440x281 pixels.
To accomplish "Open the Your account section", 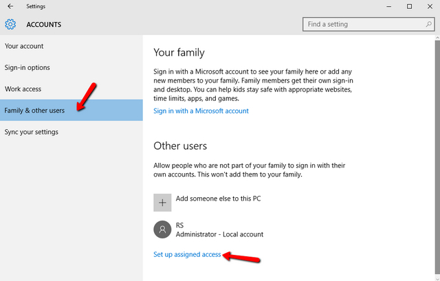I will tap(24, 46).
